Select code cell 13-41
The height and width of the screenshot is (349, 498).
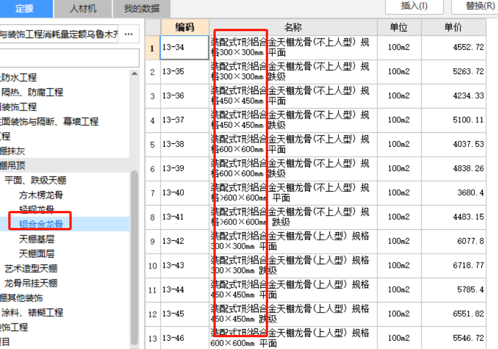coord(185,217)
